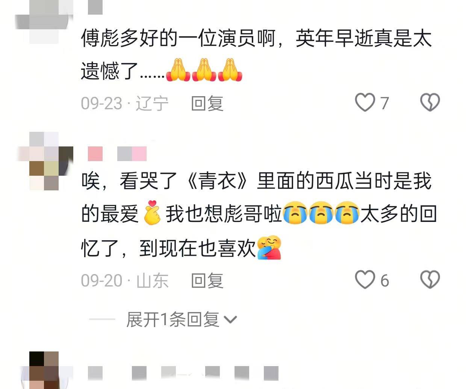This screenshot has height=389, width=466.
Task: Like the 09-23 Liaoning comment heart
Action: point(365,103)
